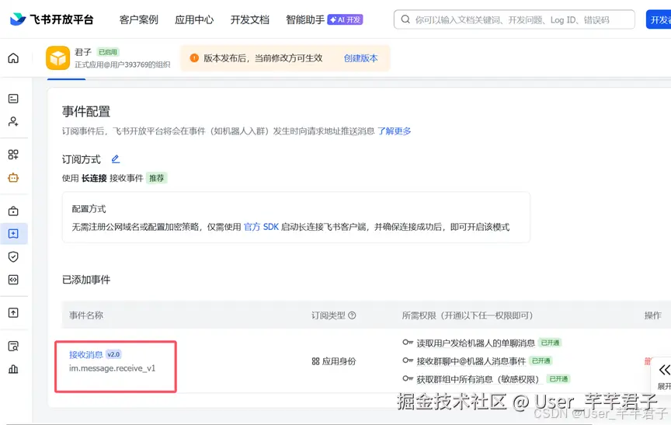Open the home icon in the sidebar
The height and width of the screenshot is (425, 671).
pos(13,57)
